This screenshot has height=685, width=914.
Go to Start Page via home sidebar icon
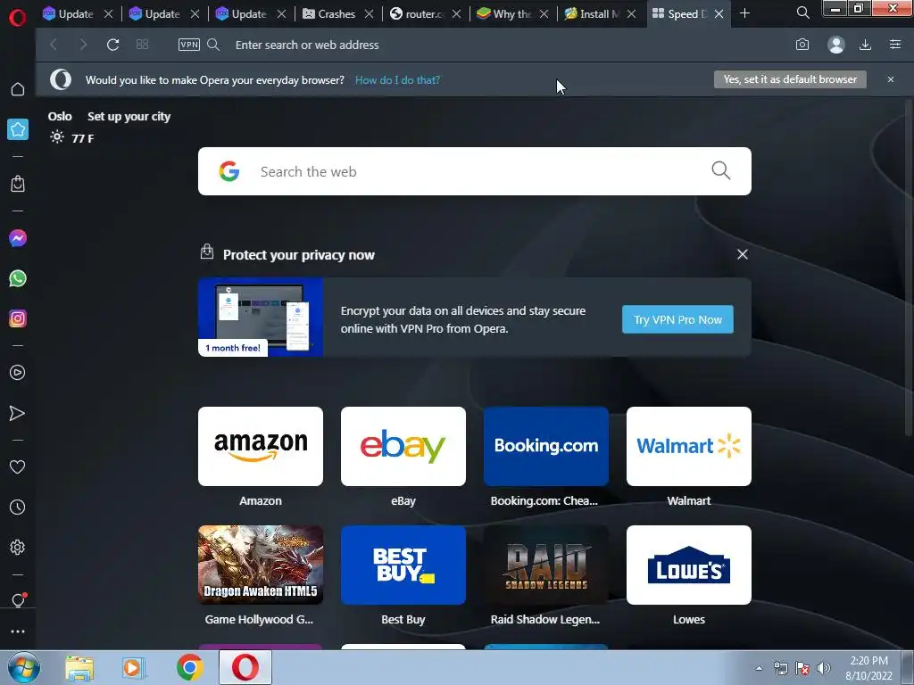(18, 89)
